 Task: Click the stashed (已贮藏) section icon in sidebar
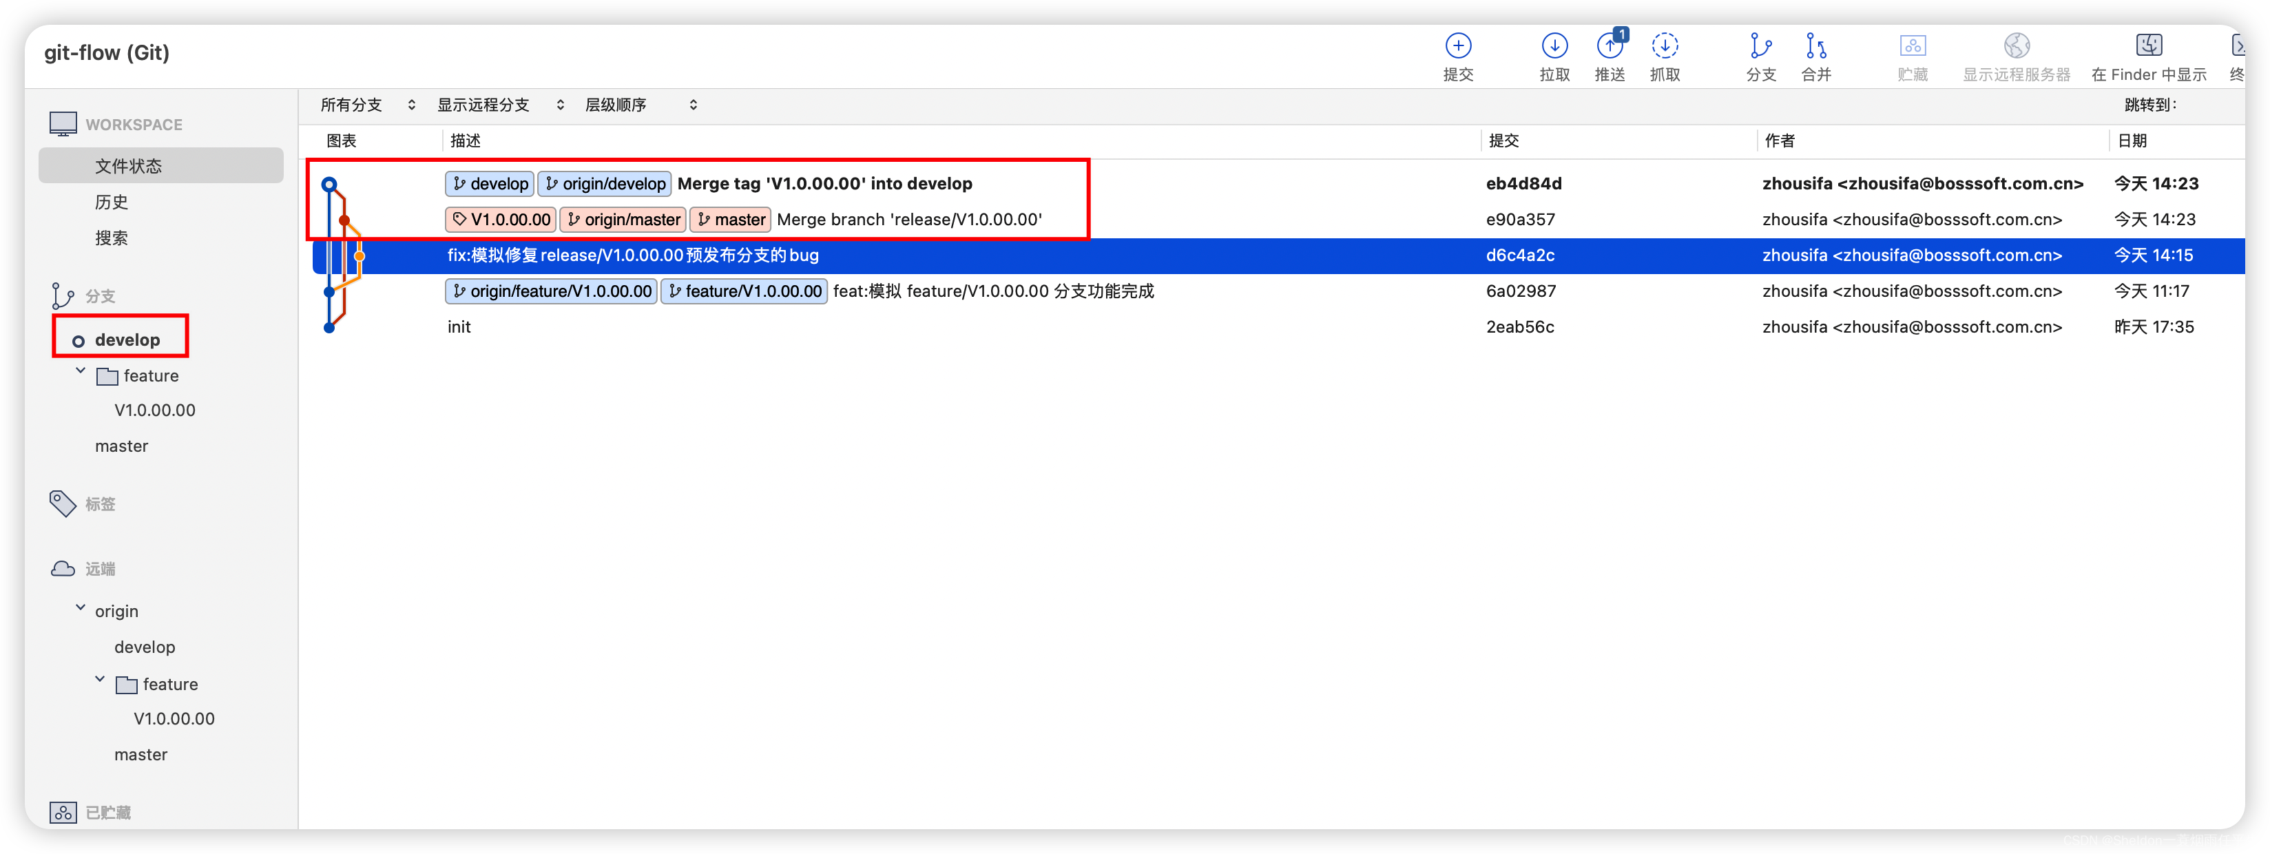[63, 812]
